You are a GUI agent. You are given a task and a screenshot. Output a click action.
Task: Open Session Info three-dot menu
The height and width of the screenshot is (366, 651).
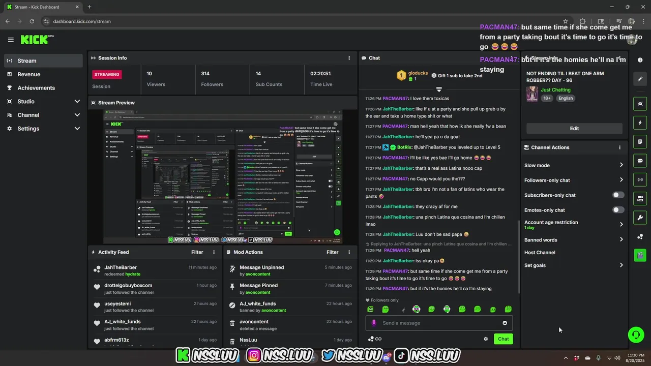coord(349,58)
